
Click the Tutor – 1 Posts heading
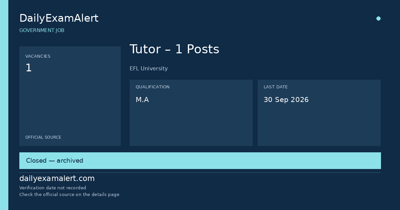[174, 49]
